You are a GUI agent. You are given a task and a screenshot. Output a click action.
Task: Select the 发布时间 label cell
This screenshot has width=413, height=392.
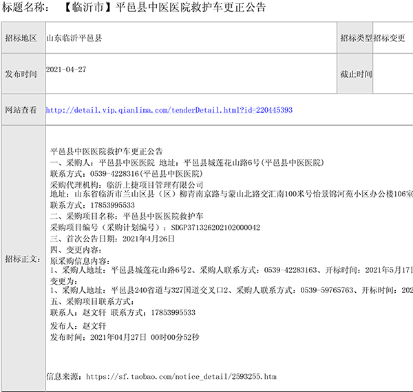(23, 74)
